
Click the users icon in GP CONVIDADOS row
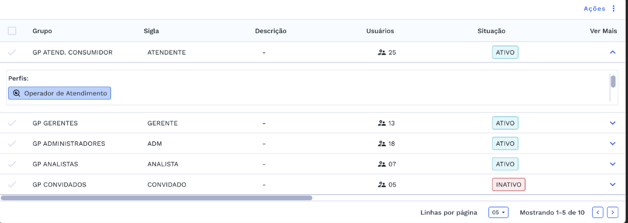pos(381,184)
